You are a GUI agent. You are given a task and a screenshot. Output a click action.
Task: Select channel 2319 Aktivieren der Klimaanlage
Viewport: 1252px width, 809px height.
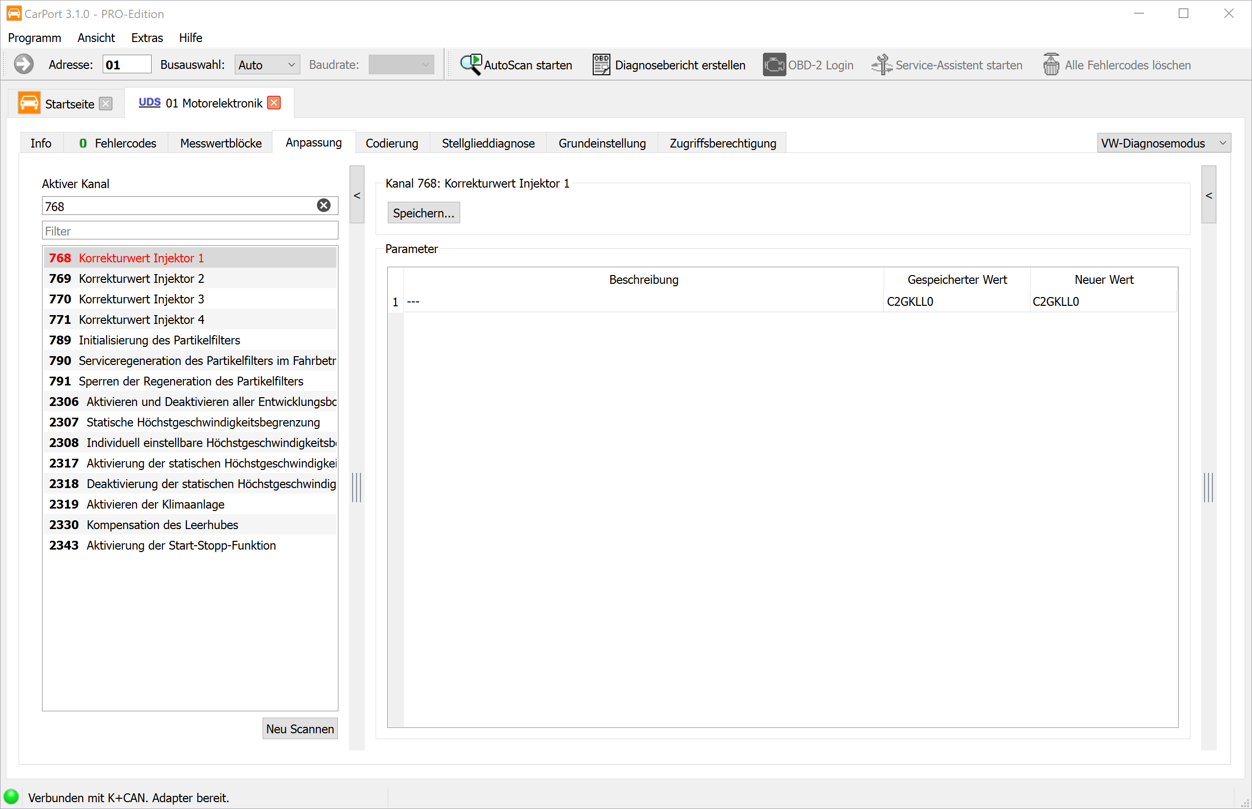190,504
